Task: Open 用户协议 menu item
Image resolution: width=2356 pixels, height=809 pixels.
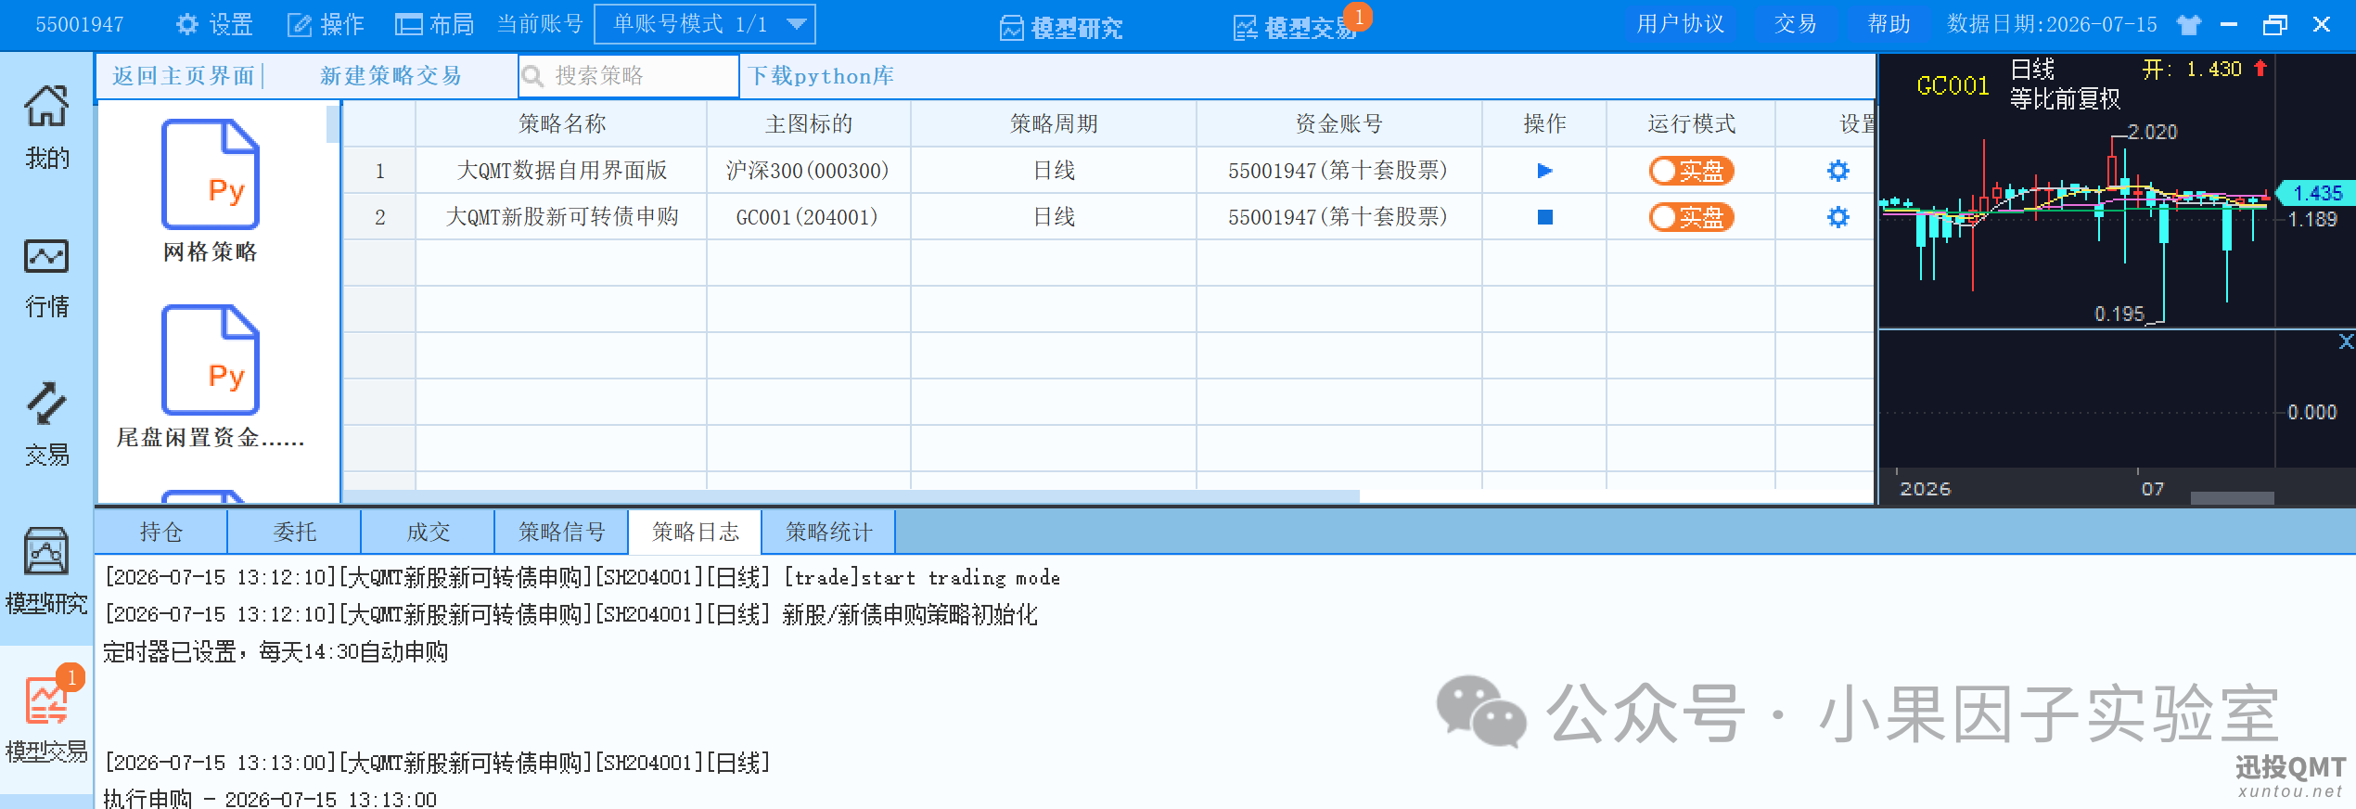Action: pyautogui.click(x=1681, y=24)
